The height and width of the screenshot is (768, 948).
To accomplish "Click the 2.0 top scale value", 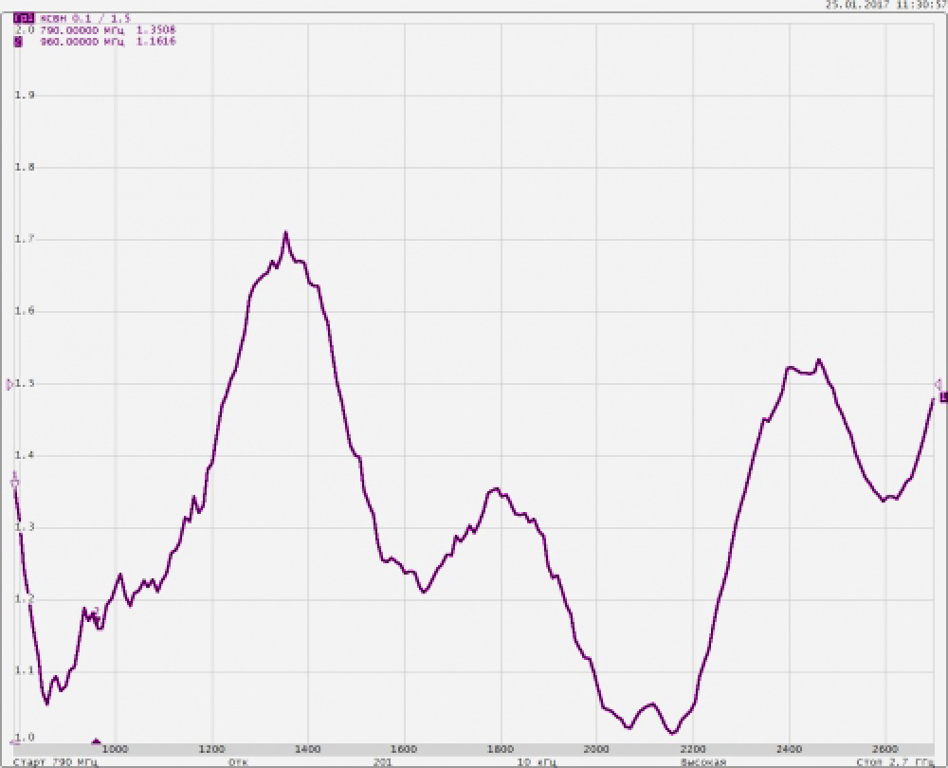I will (x=25, y=29).
